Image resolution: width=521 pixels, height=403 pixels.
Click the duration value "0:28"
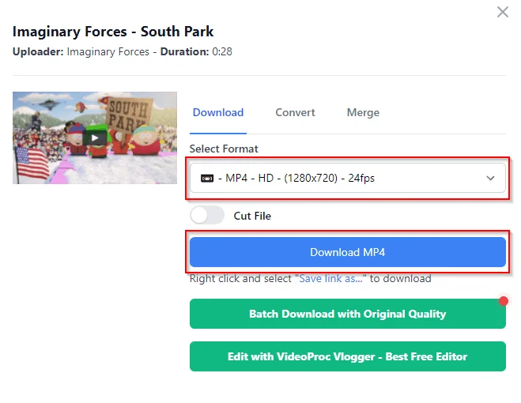222,52
